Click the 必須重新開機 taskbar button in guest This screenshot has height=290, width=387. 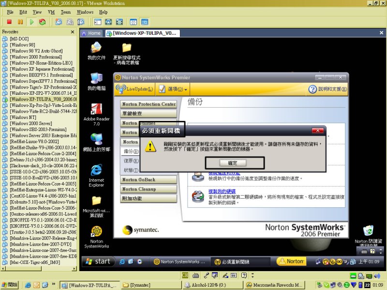(x=240, y=261)
